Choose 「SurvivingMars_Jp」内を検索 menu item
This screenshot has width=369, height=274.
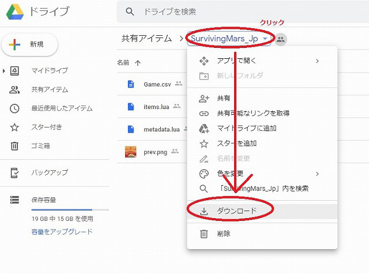click(262, 189)
